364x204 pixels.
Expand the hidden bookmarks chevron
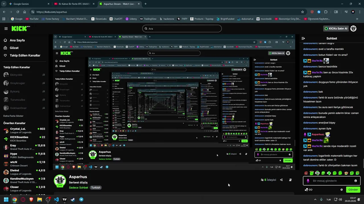coord(357,19)
